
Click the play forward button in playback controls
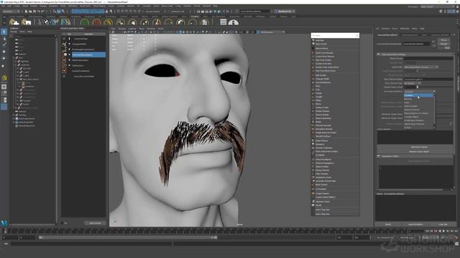(x=443, y=231)
